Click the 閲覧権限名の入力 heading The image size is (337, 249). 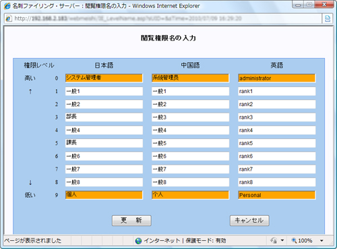click(168, 38)
